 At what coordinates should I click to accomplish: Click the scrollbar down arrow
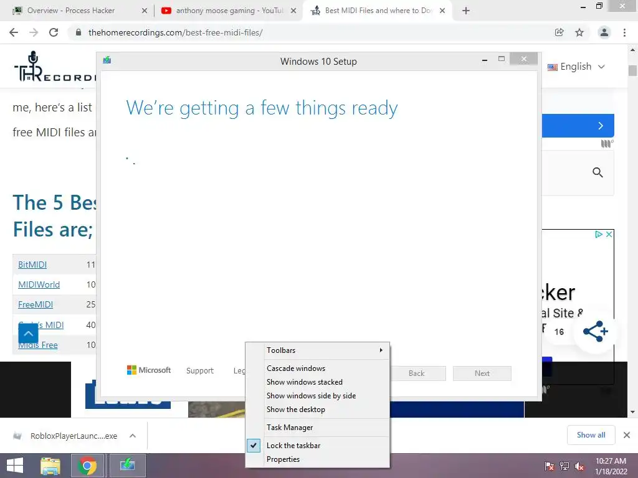point(632,412)
